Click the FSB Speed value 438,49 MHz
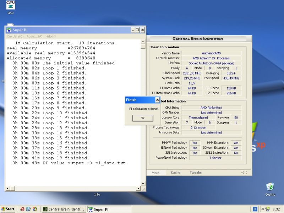Screen dimensions: 284x213 pos(231,78)
